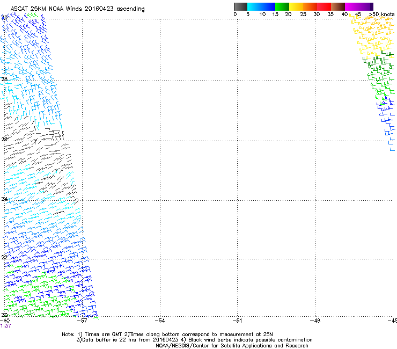Click the 20 latitude axis label
397x349 pixels.
[4, 315]
